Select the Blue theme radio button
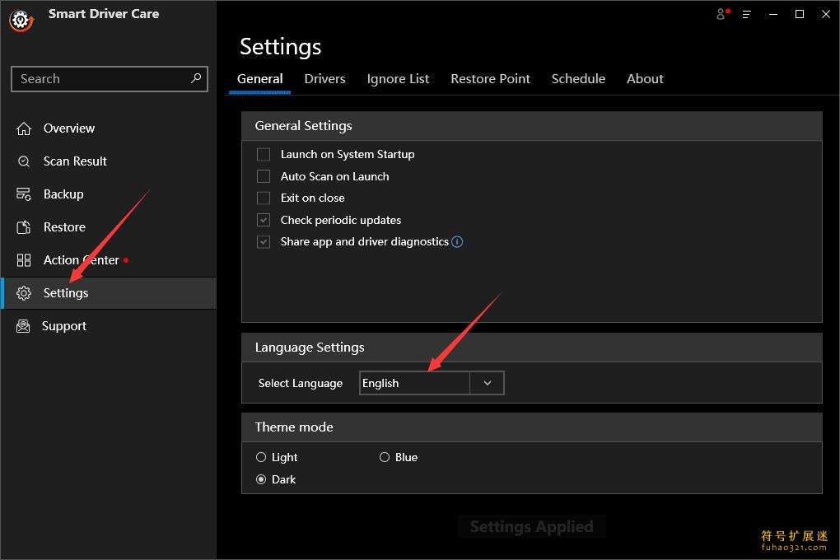 coord(384,457)
